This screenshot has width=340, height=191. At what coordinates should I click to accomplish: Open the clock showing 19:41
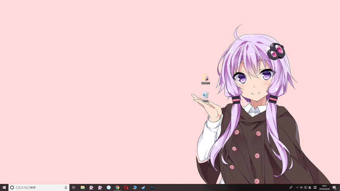click(324, 187)
